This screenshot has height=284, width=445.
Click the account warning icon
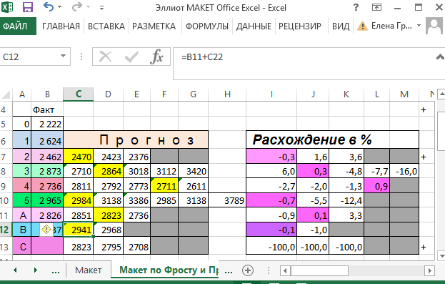click(362, 26)
